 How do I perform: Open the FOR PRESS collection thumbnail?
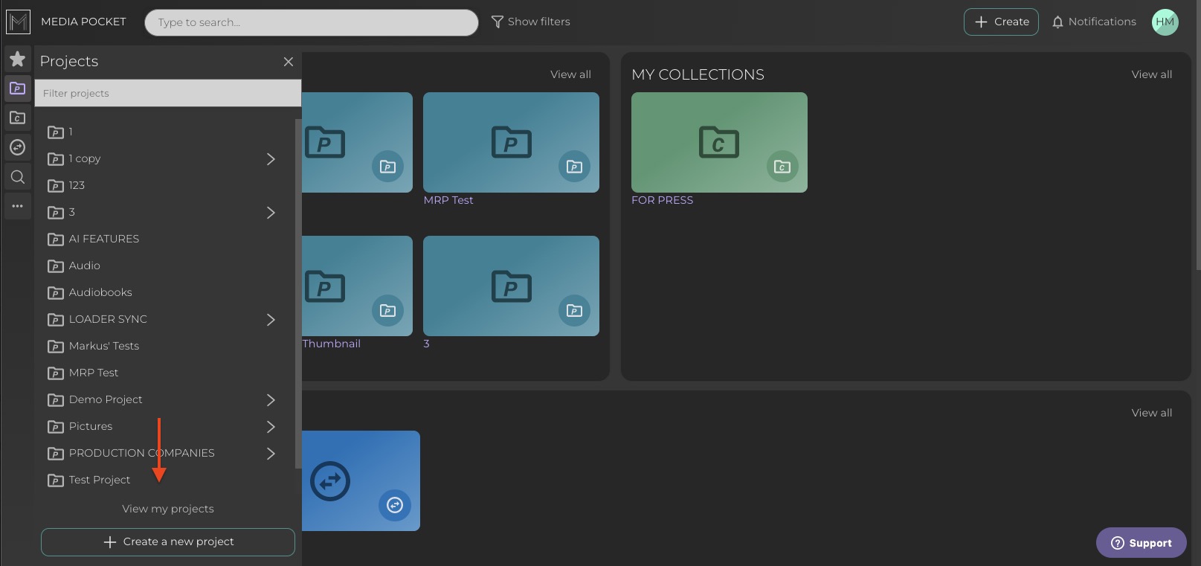pos(719,143)
